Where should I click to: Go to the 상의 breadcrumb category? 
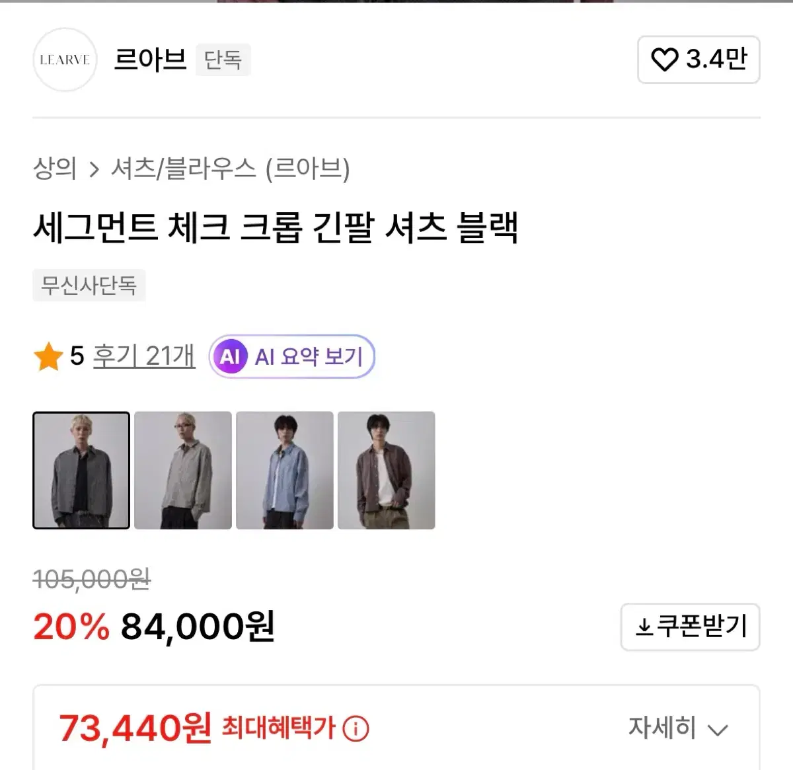click(x=55, y=169)
